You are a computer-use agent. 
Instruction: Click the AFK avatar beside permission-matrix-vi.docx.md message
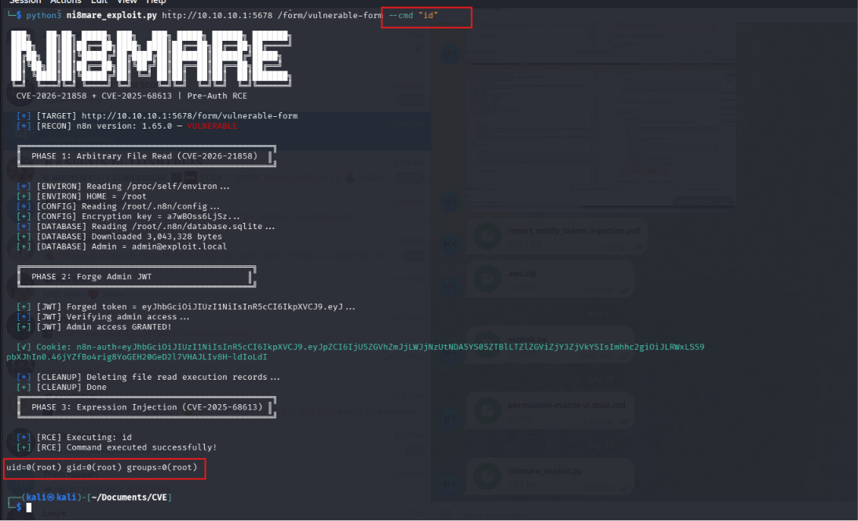tap(450, 418)
